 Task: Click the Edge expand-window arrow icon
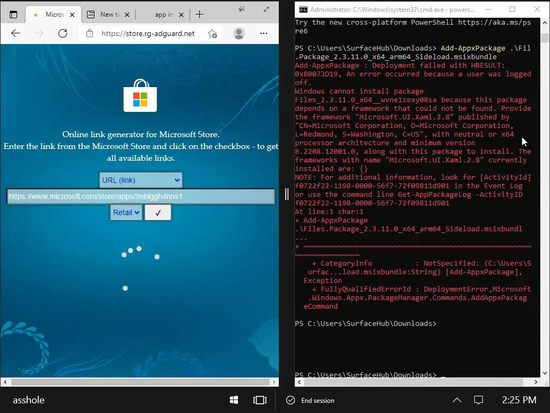(x=266, y=9)
